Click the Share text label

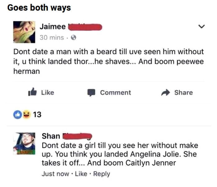coord(184,93)
